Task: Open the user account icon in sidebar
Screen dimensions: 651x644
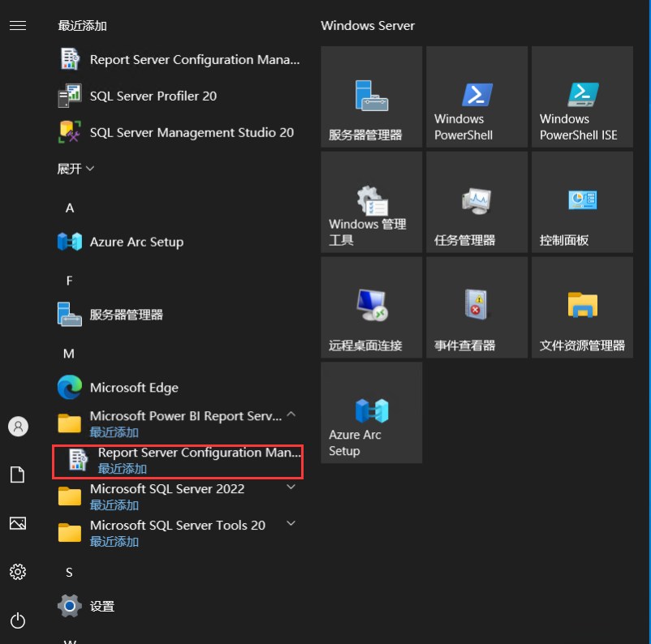Action: [19, 426]
